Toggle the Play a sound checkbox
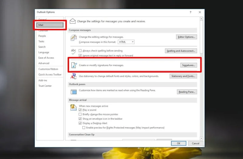The width and height of the screenshot is (243, 159). pos(80,110)
